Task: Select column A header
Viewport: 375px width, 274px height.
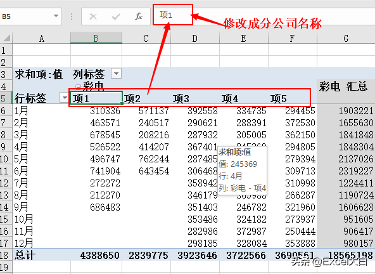Action: (x=42, y=38)
